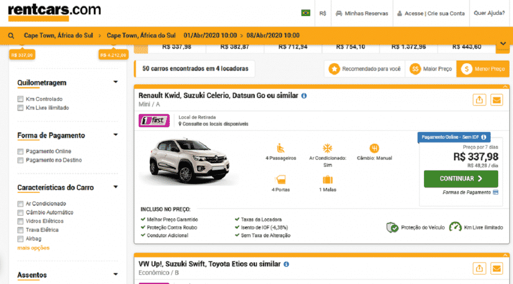Check the Trava Elétrica filter
The image size is (513, 284).
[x=21, y=230]
